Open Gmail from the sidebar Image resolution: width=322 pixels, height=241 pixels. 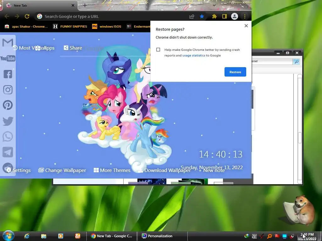coord(8,42)
